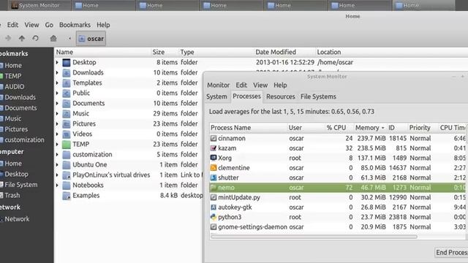Go to home folder with the house icon

click(x=53, y=39)
